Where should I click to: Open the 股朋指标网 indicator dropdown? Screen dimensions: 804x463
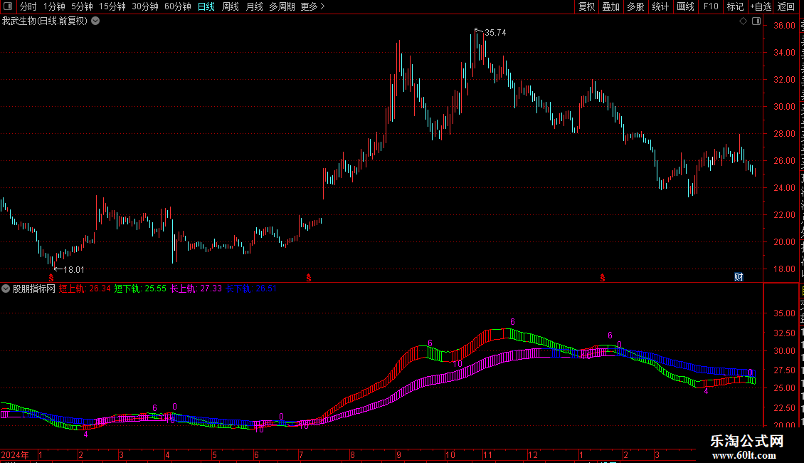(6, 288)
